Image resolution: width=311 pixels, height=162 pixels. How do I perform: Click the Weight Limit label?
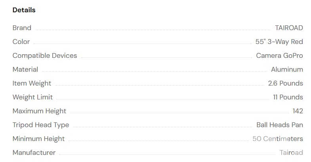pyautogui.click(x=32, y=97)
